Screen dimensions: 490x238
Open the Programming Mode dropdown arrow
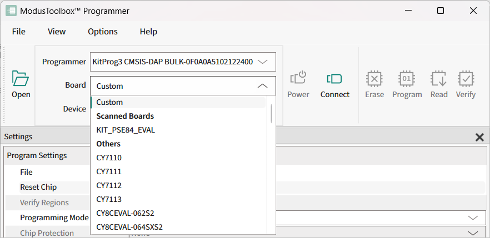[x=473, y=218]
